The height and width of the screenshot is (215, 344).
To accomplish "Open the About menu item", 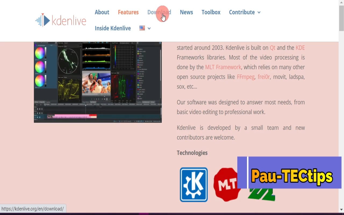I will tap(102, 12).
